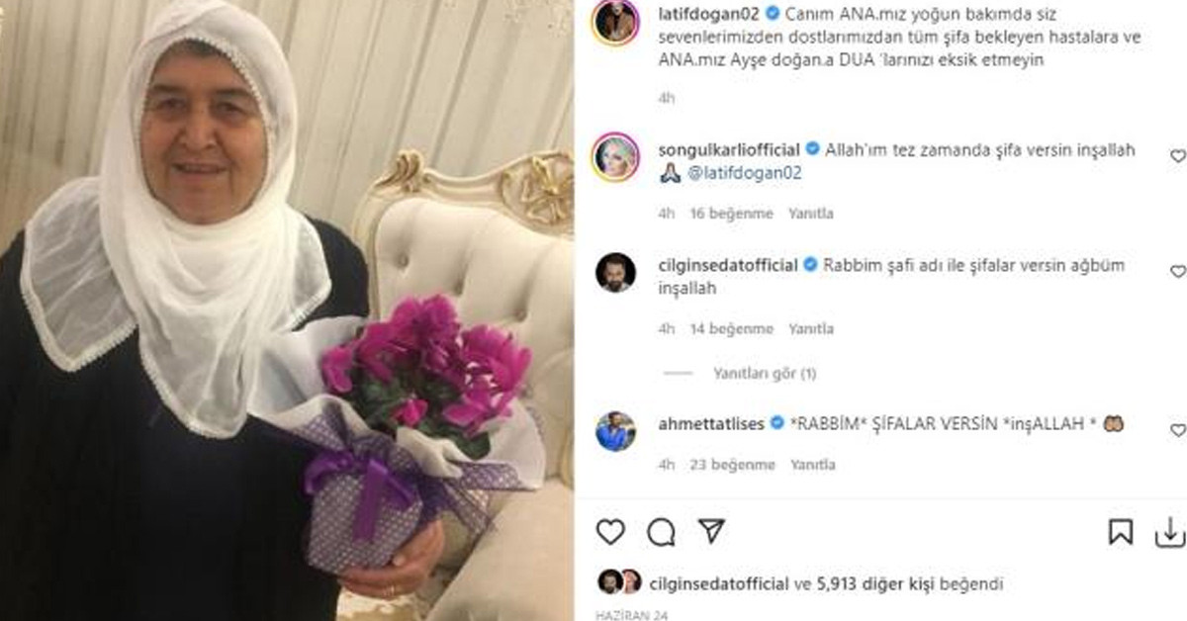Save post with bookmark icon
The image size is (1187, 621).
[1121, 532]
